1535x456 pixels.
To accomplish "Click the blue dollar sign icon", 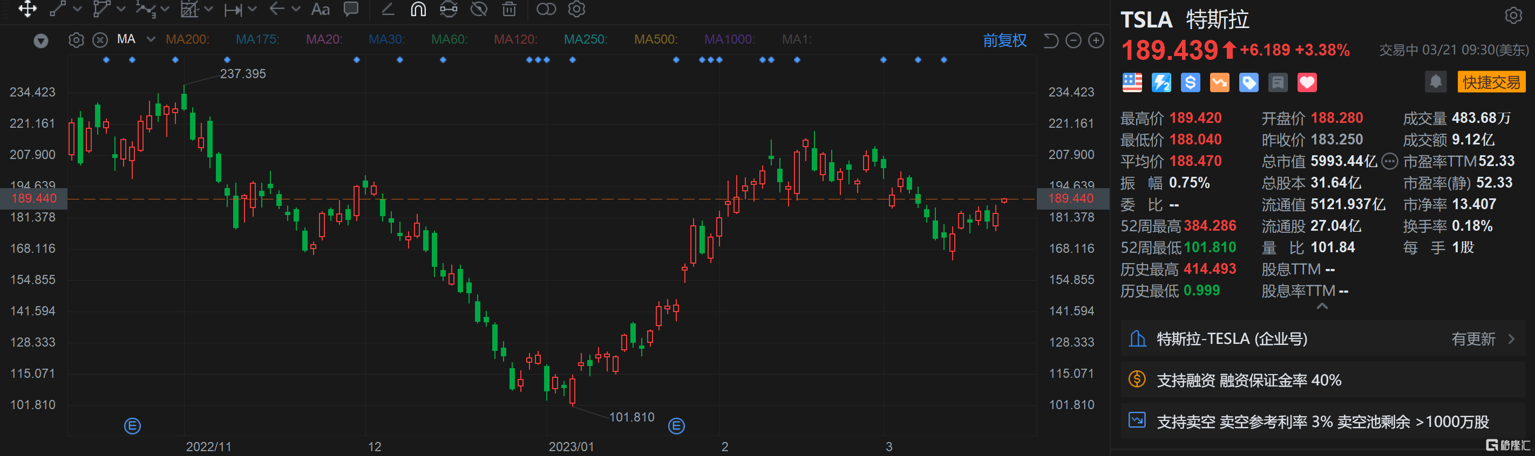I will (x=1191, y=83).
